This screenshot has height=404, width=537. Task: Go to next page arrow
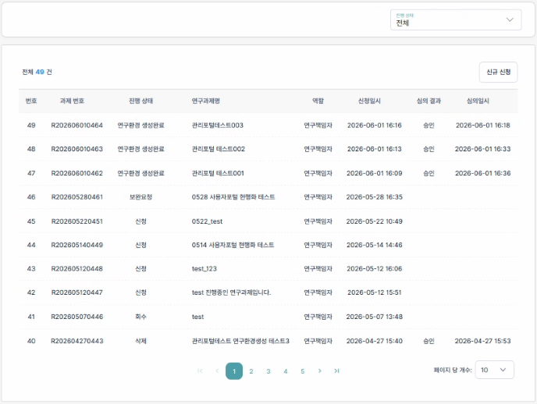point(319,370)
